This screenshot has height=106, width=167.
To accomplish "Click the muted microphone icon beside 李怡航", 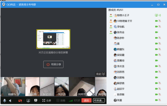I will coord(160,27).
